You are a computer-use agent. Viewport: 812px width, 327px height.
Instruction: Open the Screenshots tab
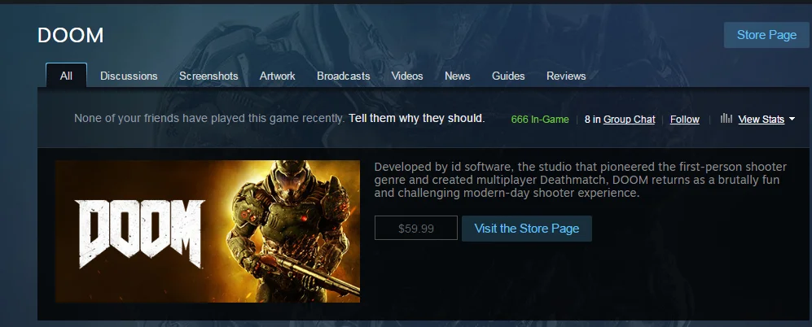(x=208, y=76)
